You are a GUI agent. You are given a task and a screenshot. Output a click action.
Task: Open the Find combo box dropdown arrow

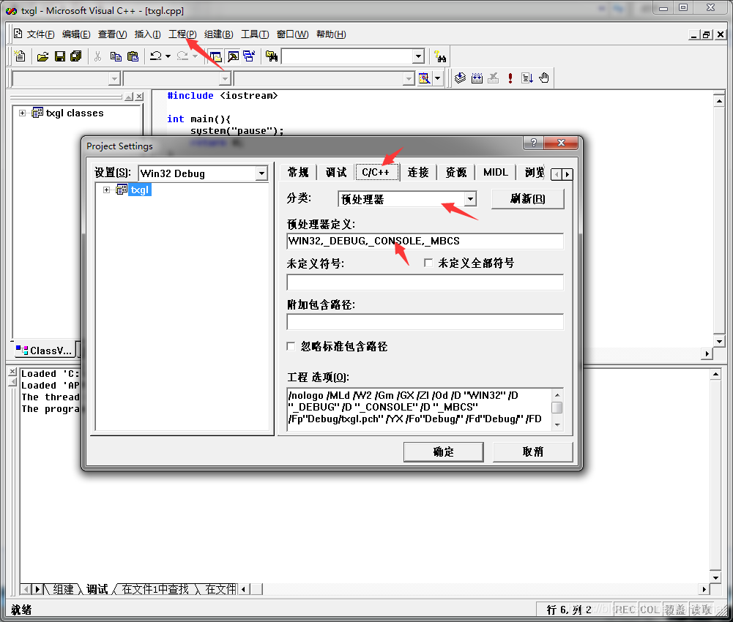[418, 56]
